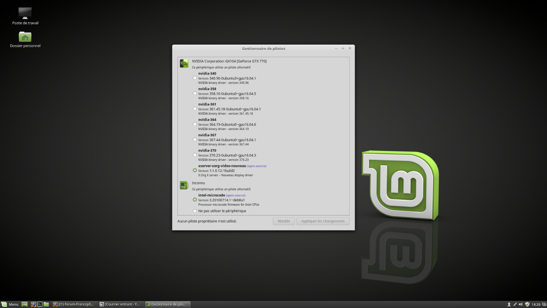Click alternative driver notice under NVIDIA heading

221,67
